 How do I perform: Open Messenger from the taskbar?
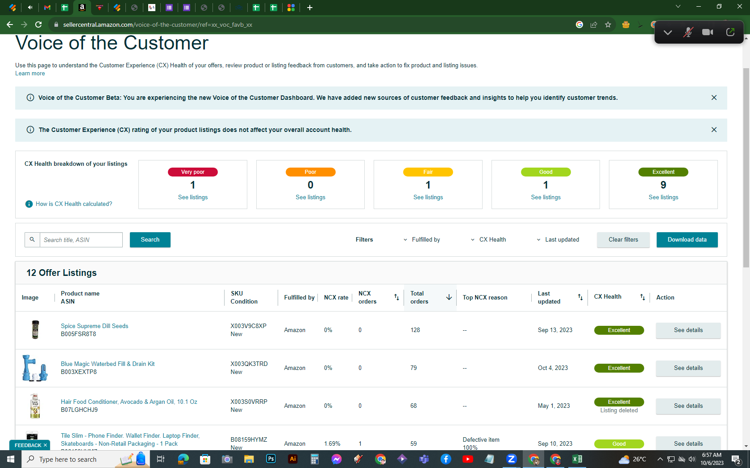tap(337, 459)
